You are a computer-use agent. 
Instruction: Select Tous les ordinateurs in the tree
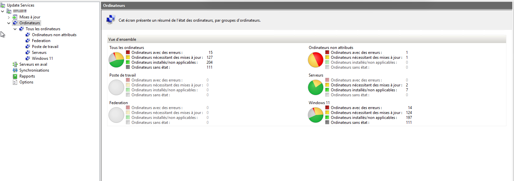pyautogui.click(x=43, y=29)
